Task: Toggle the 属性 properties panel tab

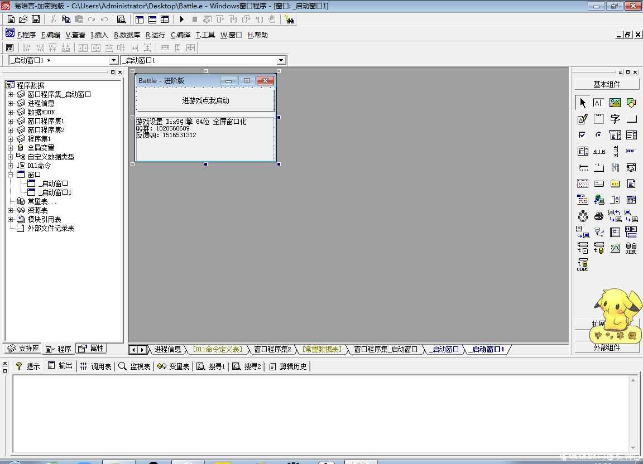Action: pyautogui.click(x=91, y=349)
